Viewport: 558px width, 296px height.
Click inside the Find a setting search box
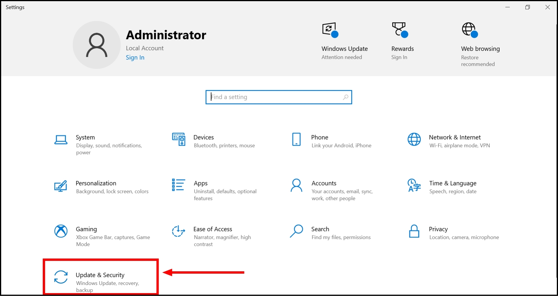[270, 97]
